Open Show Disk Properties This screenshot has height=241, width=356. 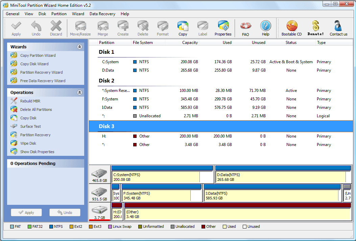click(37, 152)
